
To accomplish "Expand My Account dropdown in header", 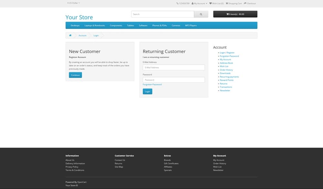I will (199, 3).
